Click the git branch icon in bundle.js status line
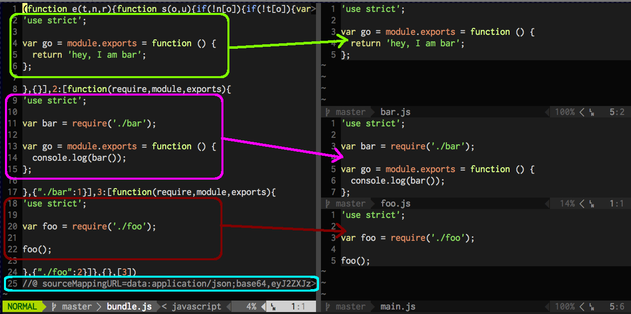631x314 pixels. click(x=54, y=307)
